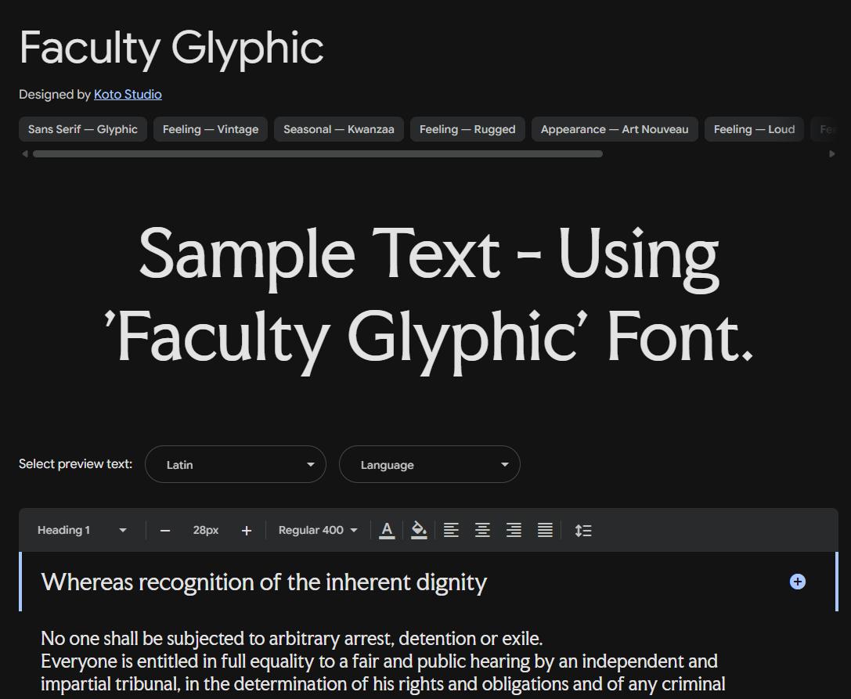This screenshot has width=851, height=699.
Task: Open the line spacing control
Action: [x=583, y=530]
